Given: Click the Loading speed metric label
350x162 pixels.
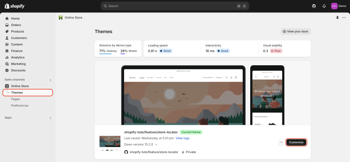Looking at the screenshot, I should click(158, 45).
